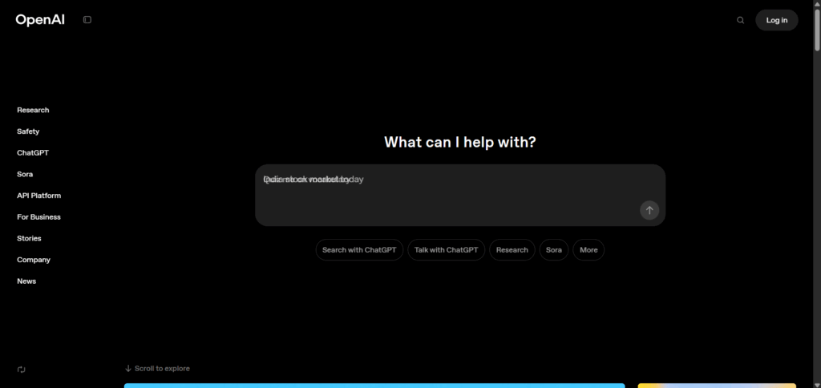Click the blue banner card
Image resolution: width=821 pixels, height=388 pixels.
pos(374,386)
